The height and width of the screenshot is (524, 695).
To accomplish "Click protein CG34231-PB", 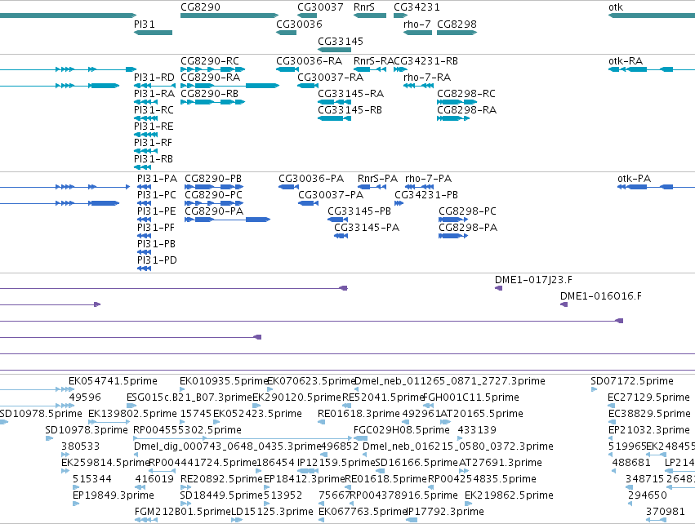I will coord(399,203).
